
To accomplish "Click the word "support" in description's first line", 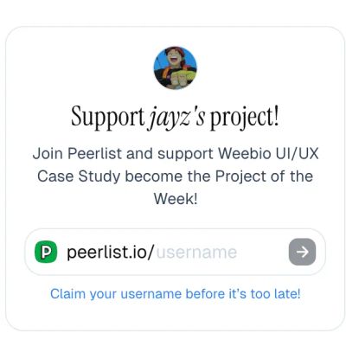I will tap(185, 154).
